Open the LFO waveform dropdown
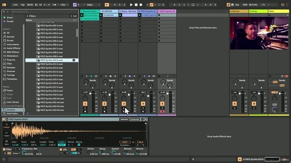This screenshot has width=291, height=163. pos(64,153)
